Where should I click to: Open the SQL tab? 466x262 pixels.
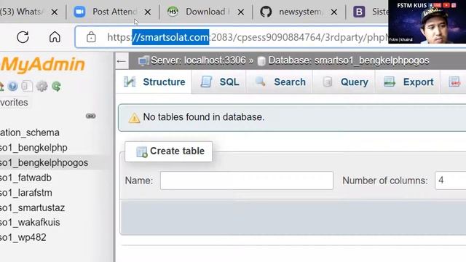click(220, 82)
